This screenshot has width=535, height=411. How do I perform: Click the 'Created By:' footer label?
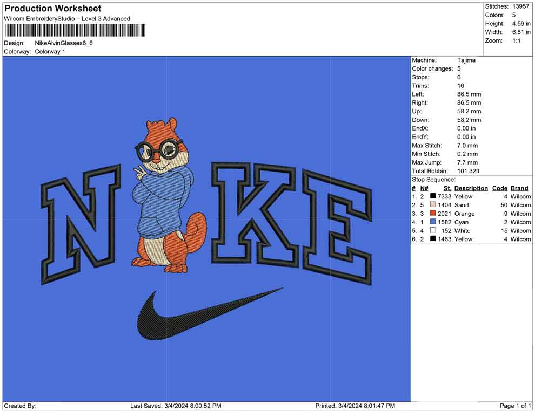click(20, 406)
